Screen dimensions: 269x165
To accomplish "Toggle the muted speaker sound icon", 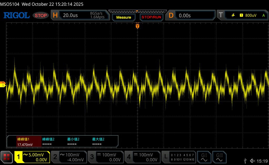I will [x=252, y=161].
